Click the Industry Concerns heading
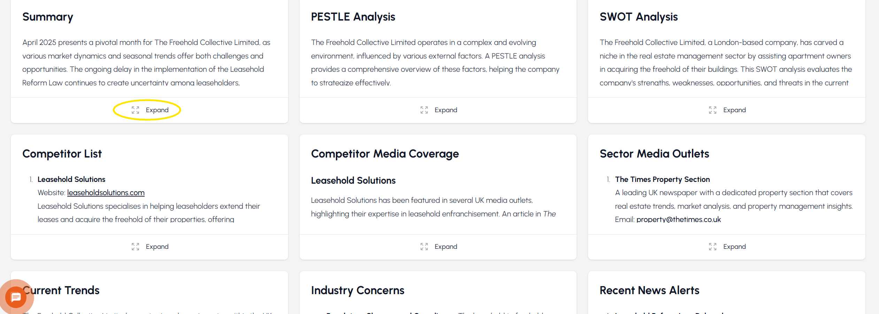This screenshot has height=314, width=879. (x=357, y=290)
